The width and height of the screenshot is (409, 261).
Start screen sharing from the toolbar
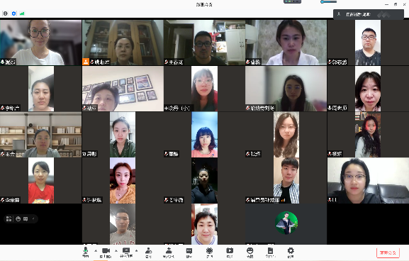[x=126, y=252]
